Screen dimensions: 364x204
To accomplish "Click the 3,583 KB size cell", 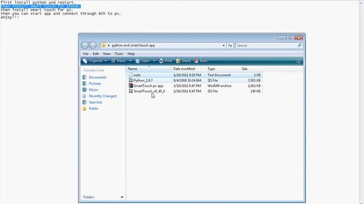I will (254, 80).
